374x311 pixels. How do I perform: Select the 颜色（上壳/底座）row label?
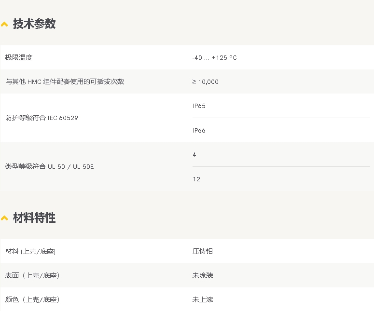32,299
